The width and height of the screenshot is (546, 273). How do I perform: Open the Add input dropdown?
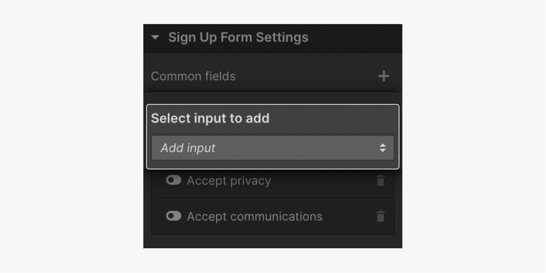coord(272,148)
